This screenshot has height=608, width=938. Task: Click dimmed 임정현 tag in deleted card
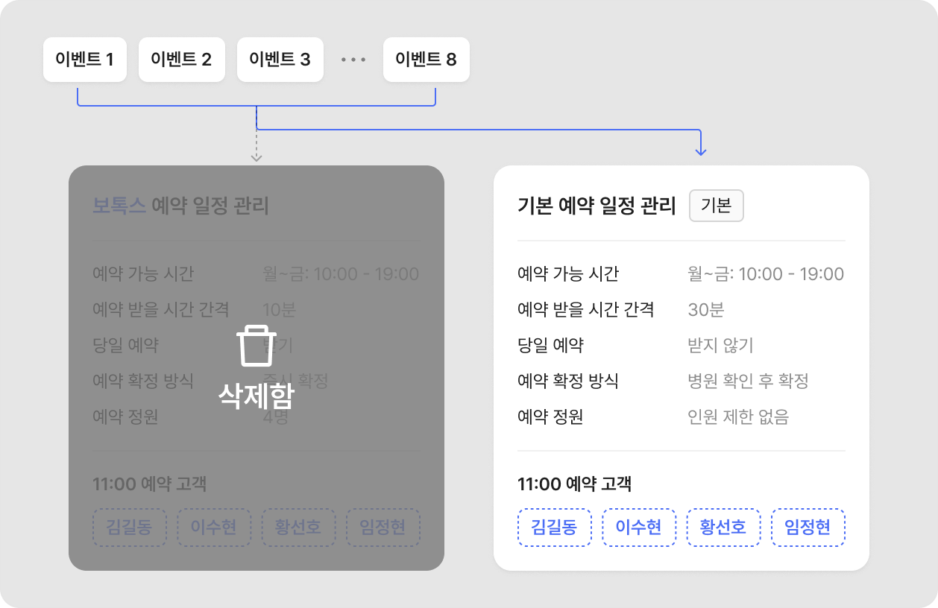click(383, 528)
